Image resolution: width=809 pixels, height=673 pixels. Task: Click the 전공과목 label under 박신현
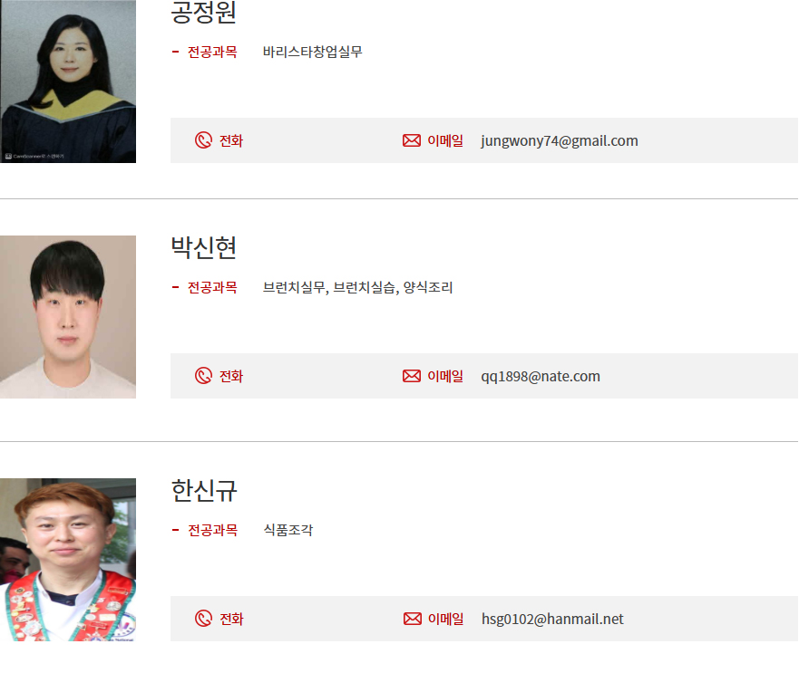(x=212, y=287)
